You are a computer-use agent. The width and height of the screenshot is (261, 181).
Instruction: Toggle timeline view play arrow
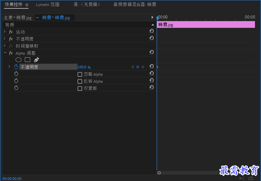point(152,17)
